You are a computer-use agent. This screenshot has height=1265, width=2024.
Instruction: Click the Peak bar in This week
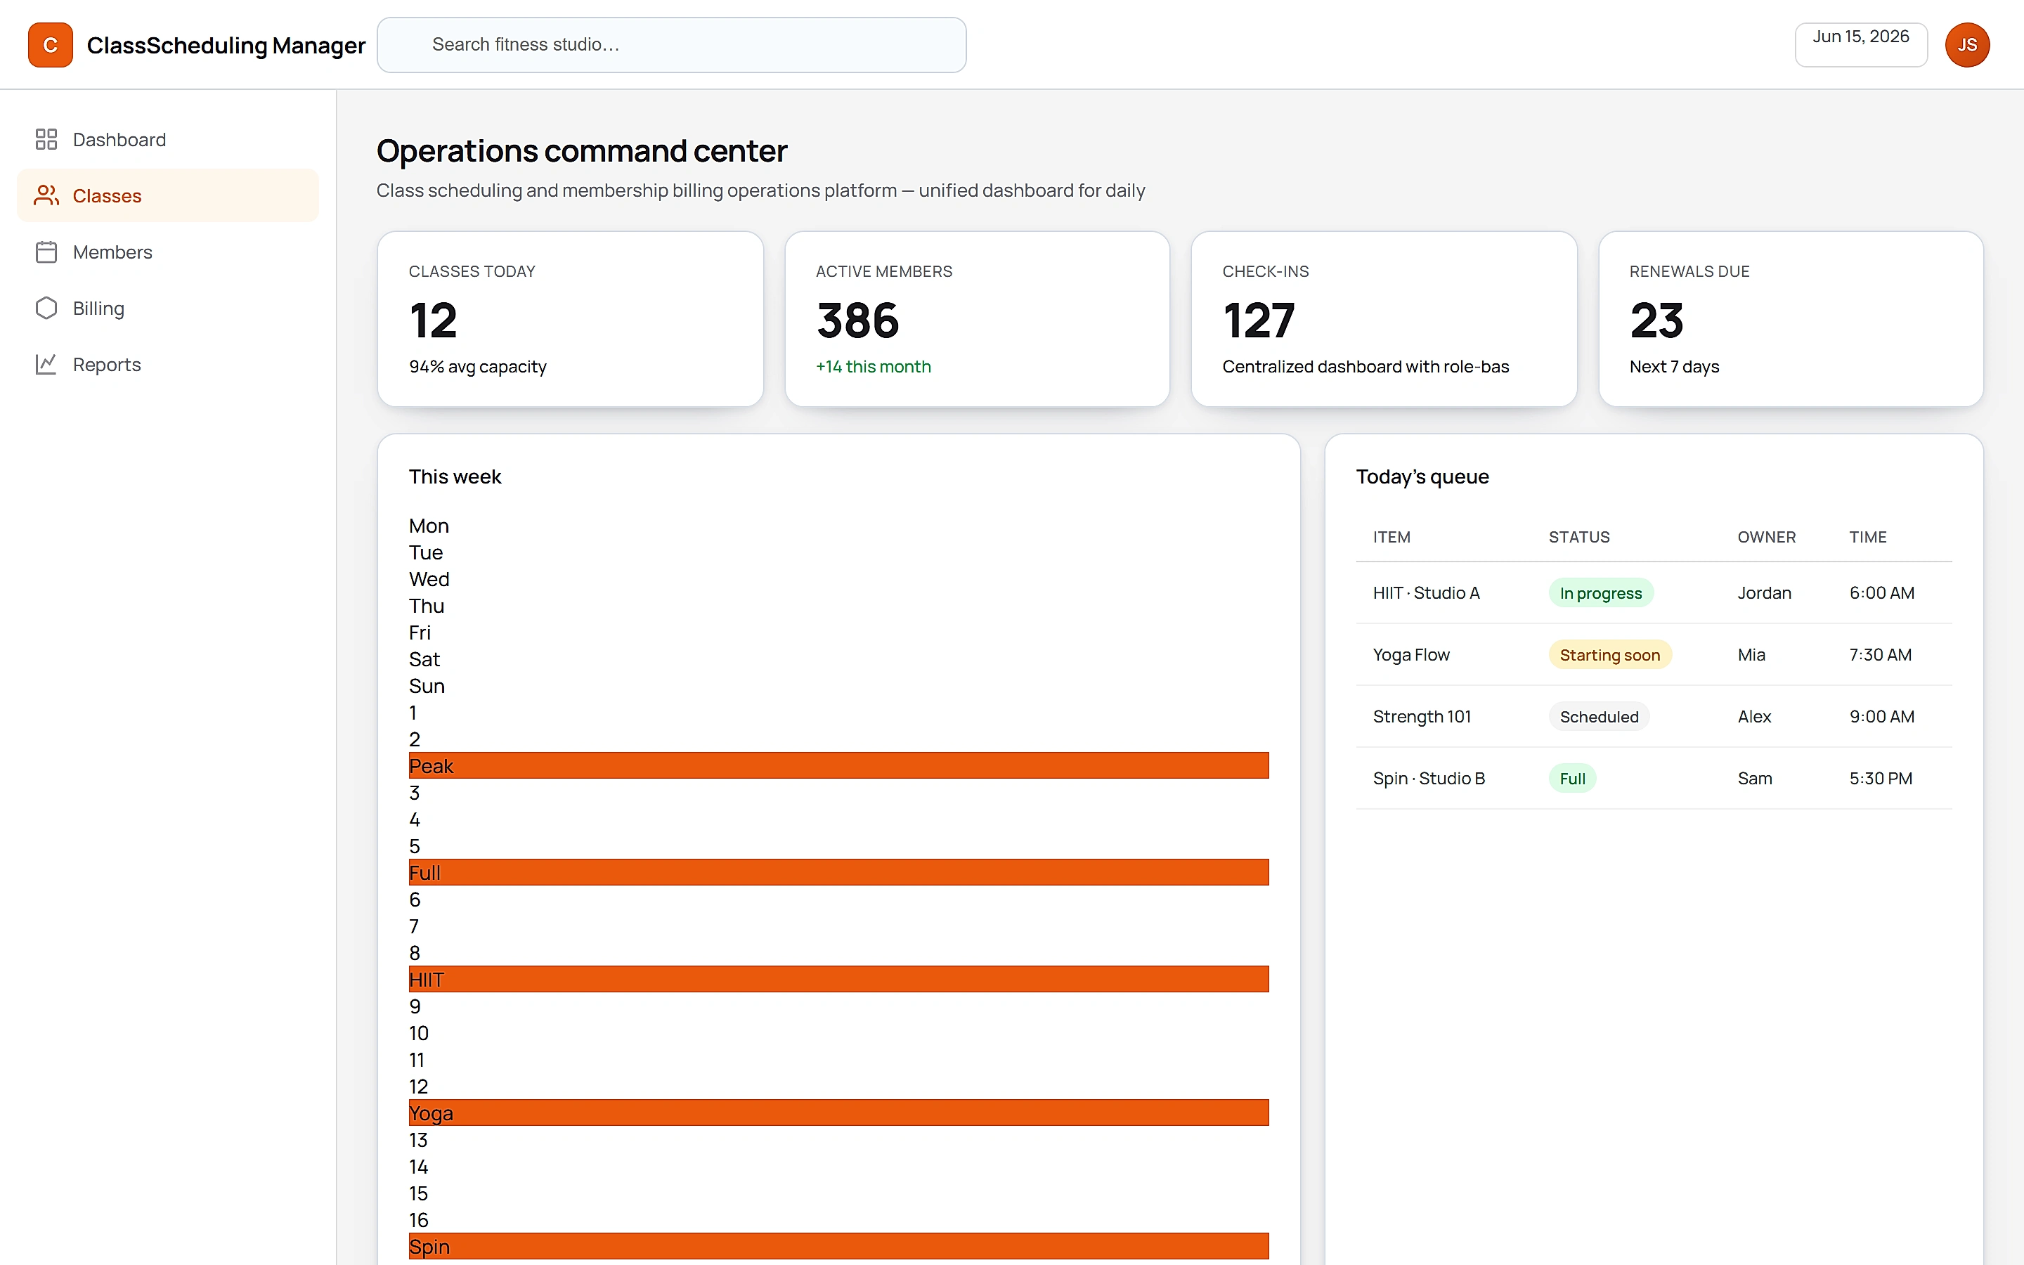[x=839, y=765]
